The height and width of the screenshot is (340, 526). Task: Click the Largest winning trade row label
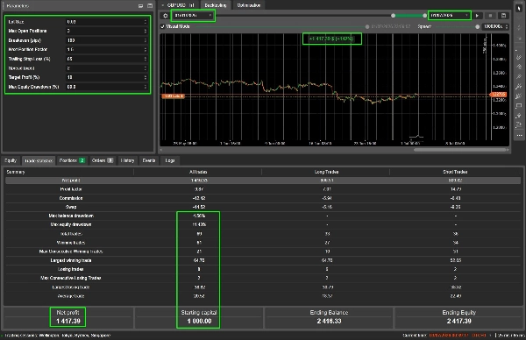pyautogui.click(x=71, y=260)
